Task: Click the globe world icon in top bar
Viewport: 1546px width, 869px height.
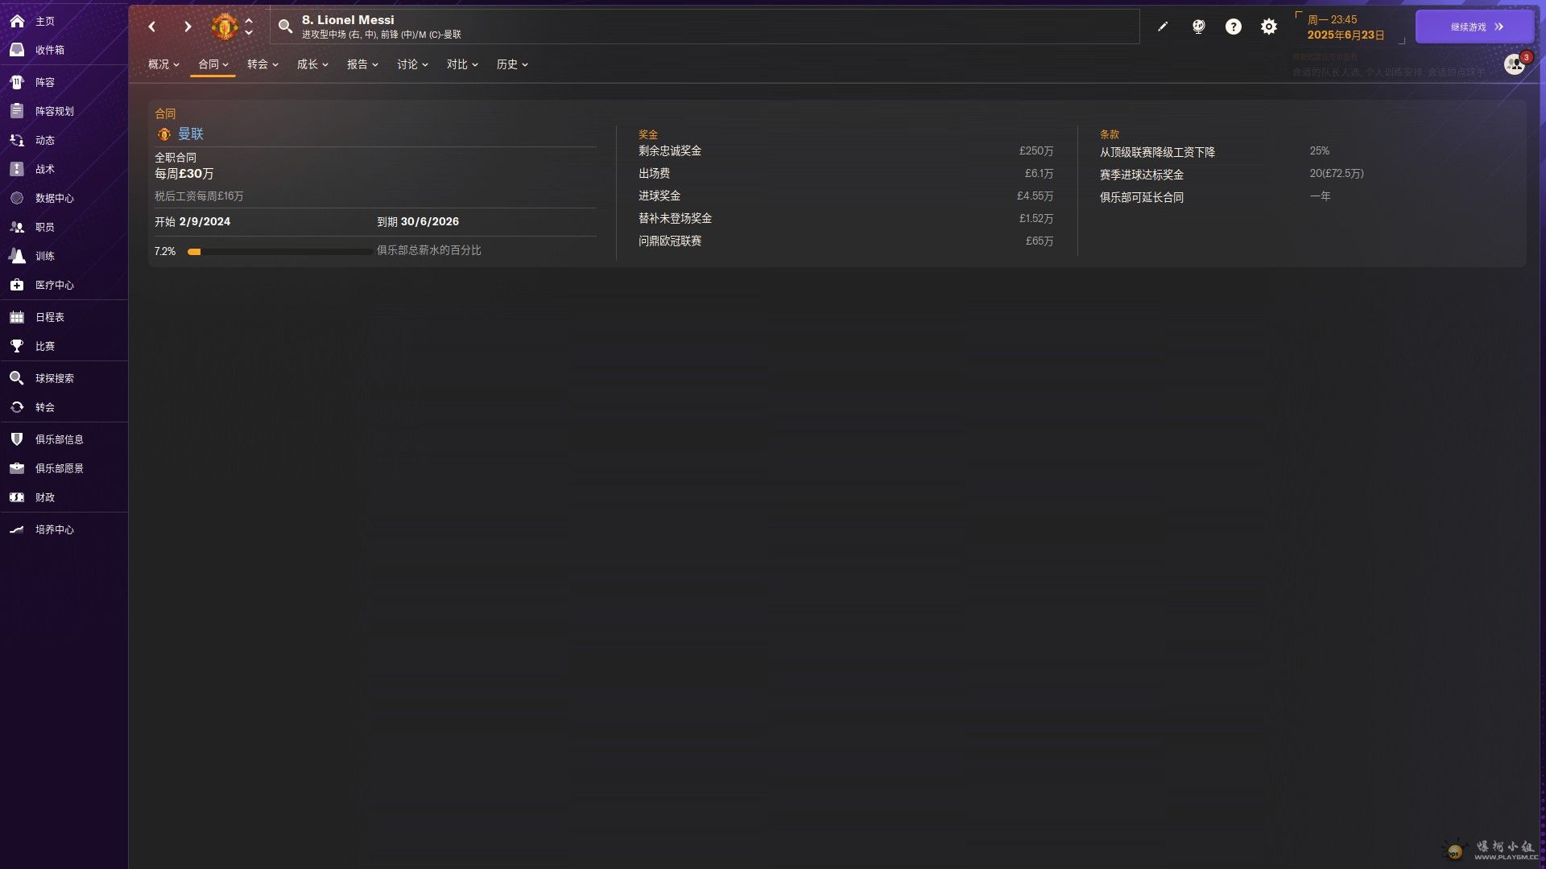Action: pyautogui.click(x=1198, y=27)
